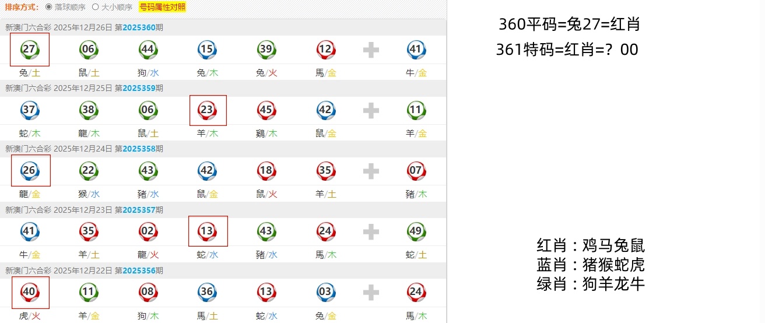Open the period 2025359 link

pos(139,88)
